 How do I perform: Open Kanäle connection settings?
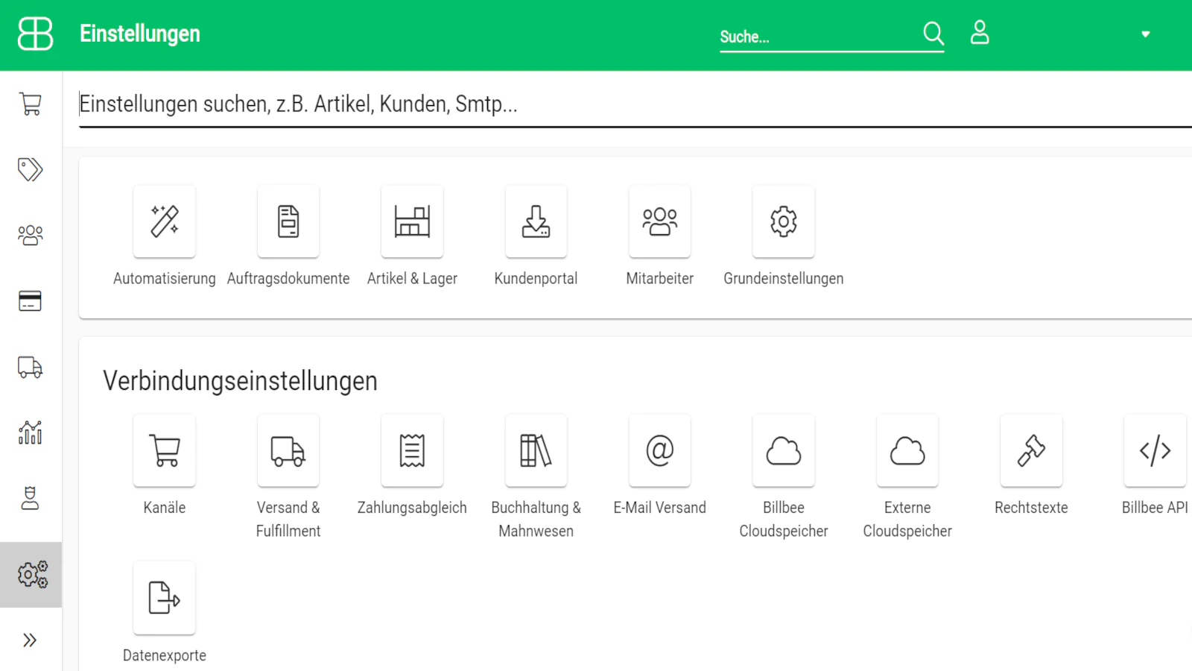165,451
